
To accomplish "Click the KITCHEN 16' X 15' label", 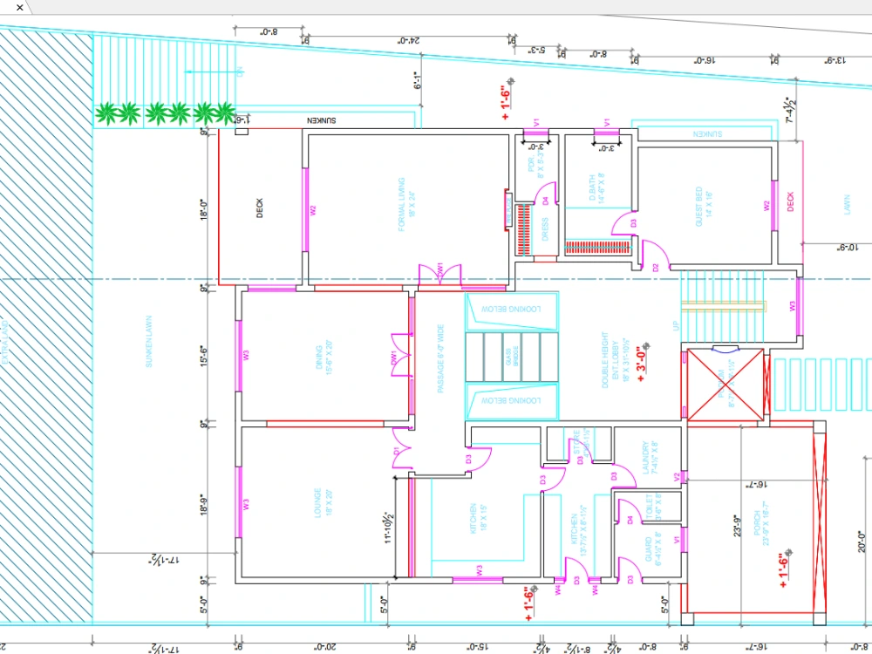I will coord(473,515).
